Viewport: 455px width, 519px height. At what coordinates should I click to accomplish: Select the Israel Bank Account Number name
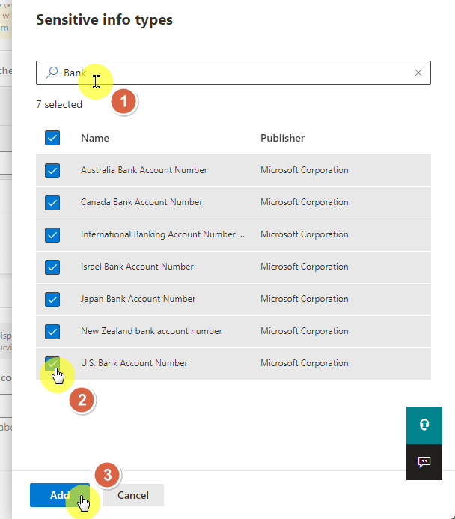coord(137,267)
